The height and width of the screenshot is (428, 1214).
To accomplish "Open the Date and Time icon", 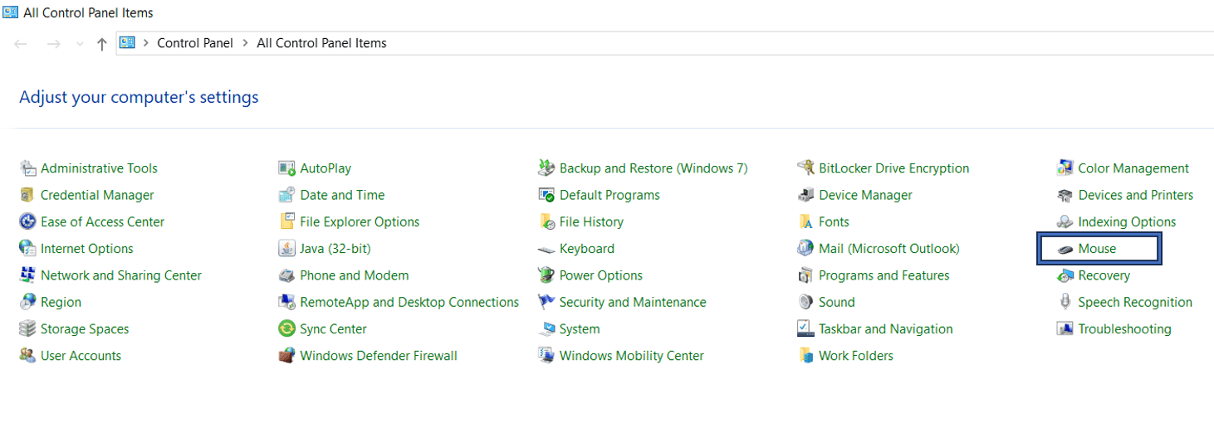I will [x=286, y=195].
